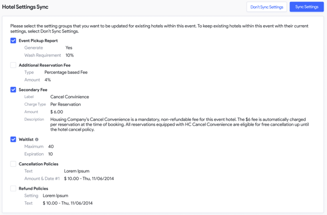Click the Don't Sync Settings button
This screenshot has width=327, height=215.
coord(267,7)
